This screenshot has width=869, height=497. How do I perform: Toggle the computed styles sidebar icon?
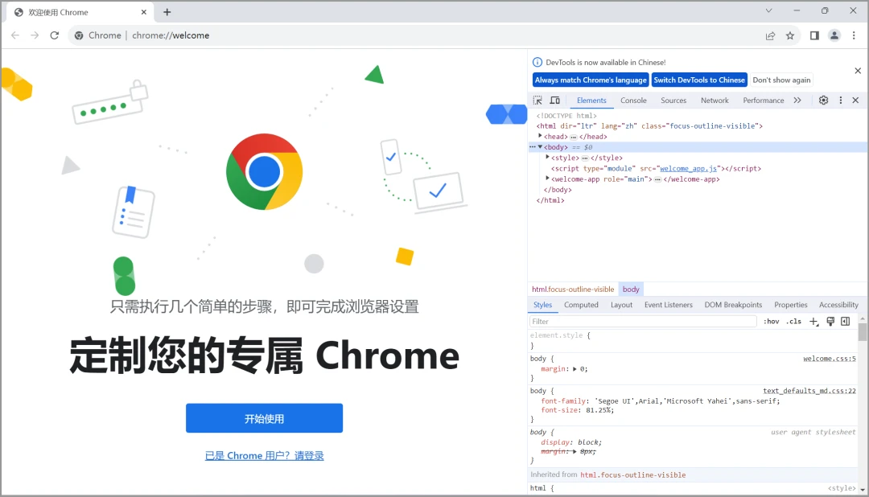point(845,322)
